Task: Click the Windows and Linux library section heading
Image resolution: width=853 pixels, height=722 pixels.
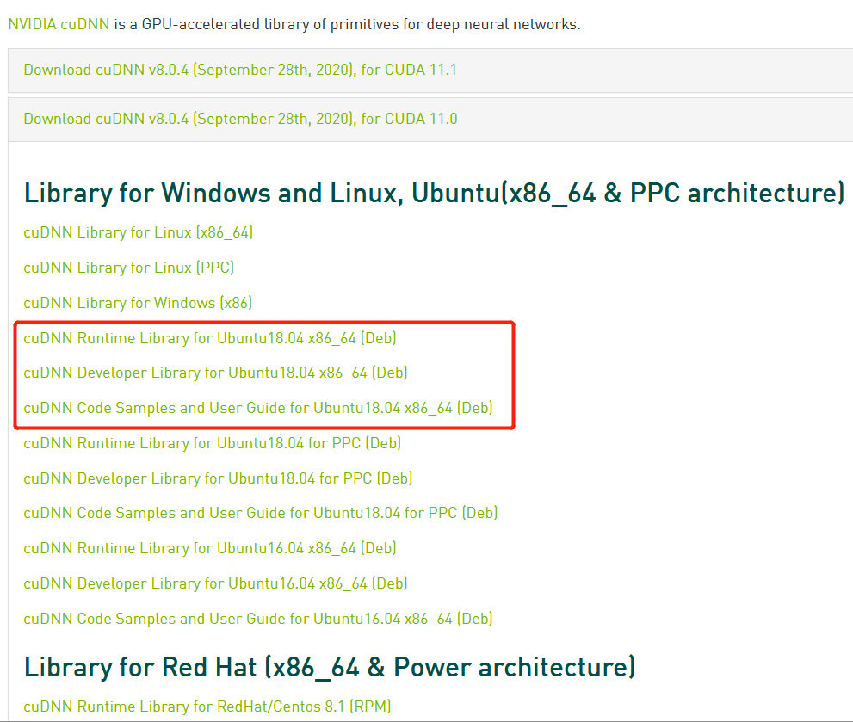Action: pos(434,192)
